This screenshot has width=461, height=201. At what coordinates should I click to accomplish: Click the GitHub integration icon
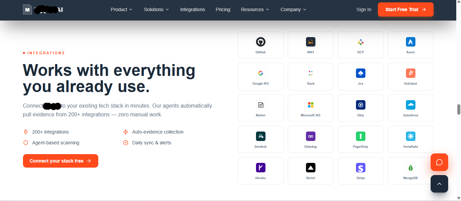click(260, 42)
